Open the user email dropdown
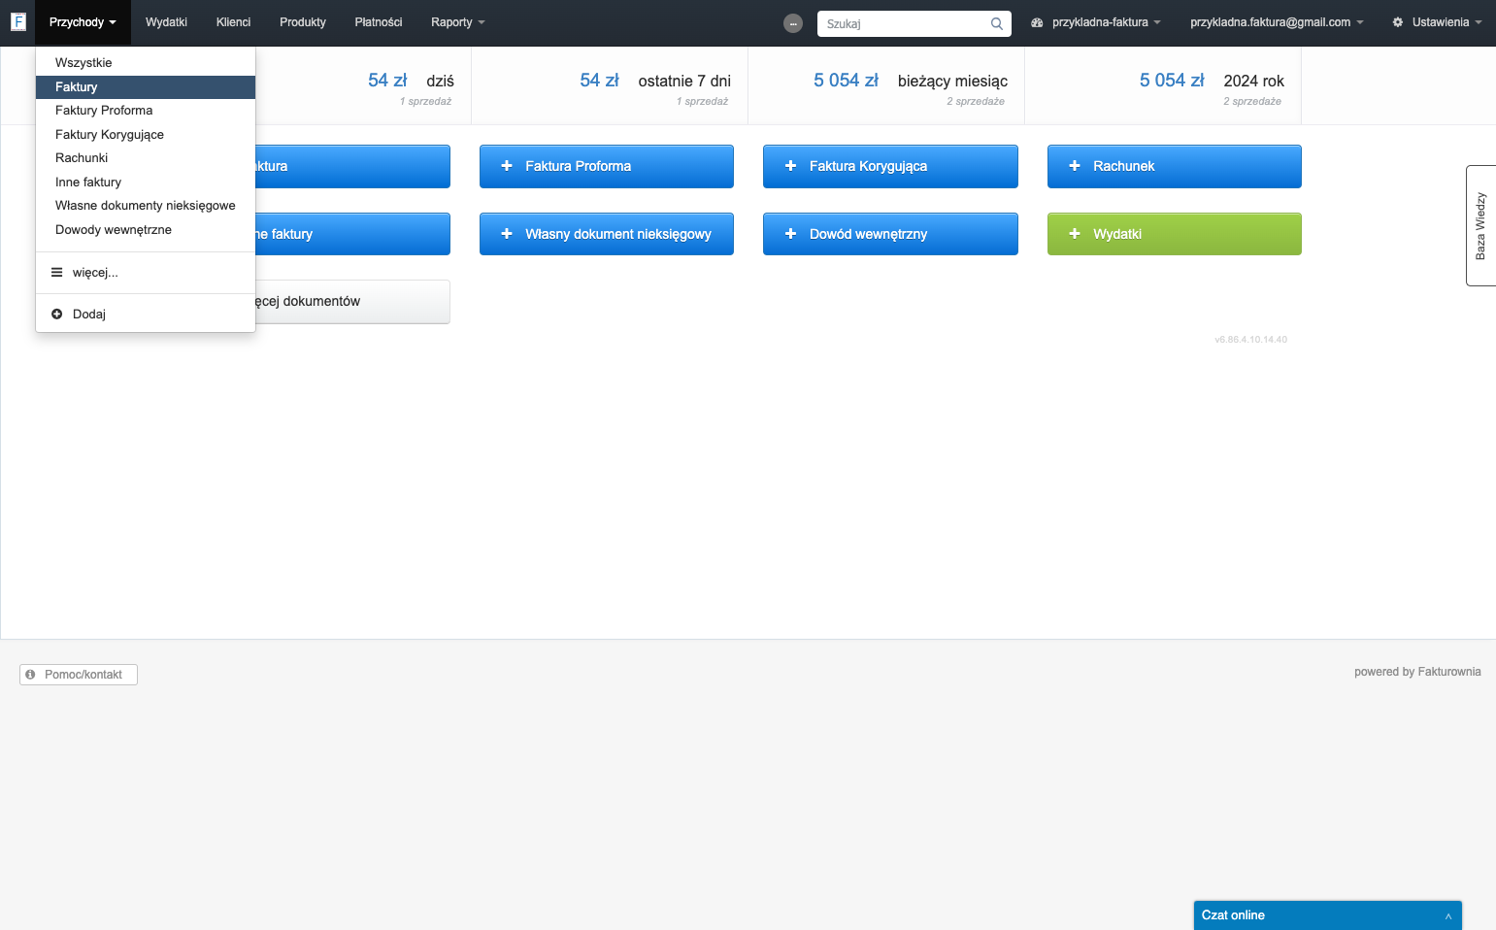Screen dimensions: 1496x930 click(x=1277, y=22)
